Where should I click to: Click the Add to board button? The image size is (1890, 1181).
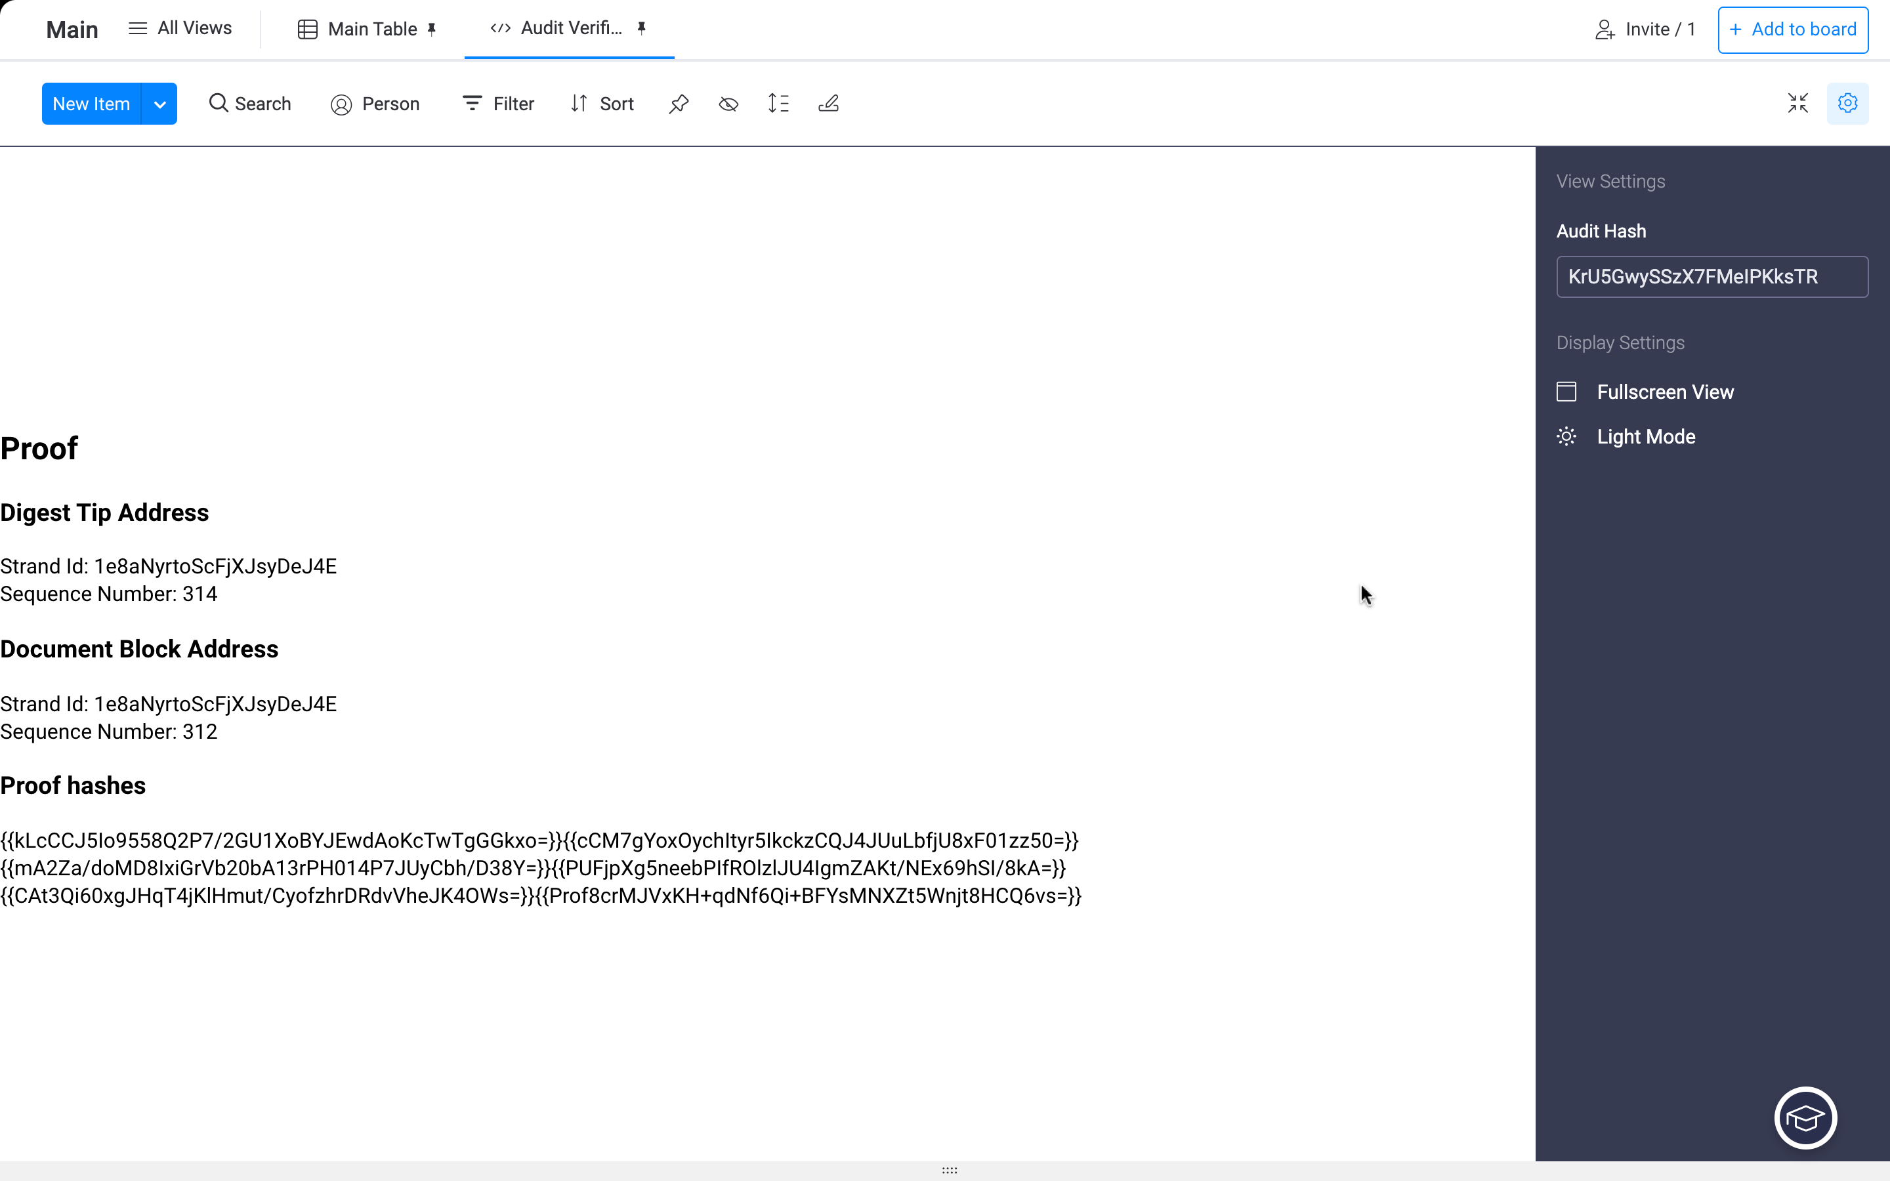click(x=1792, y=30)
